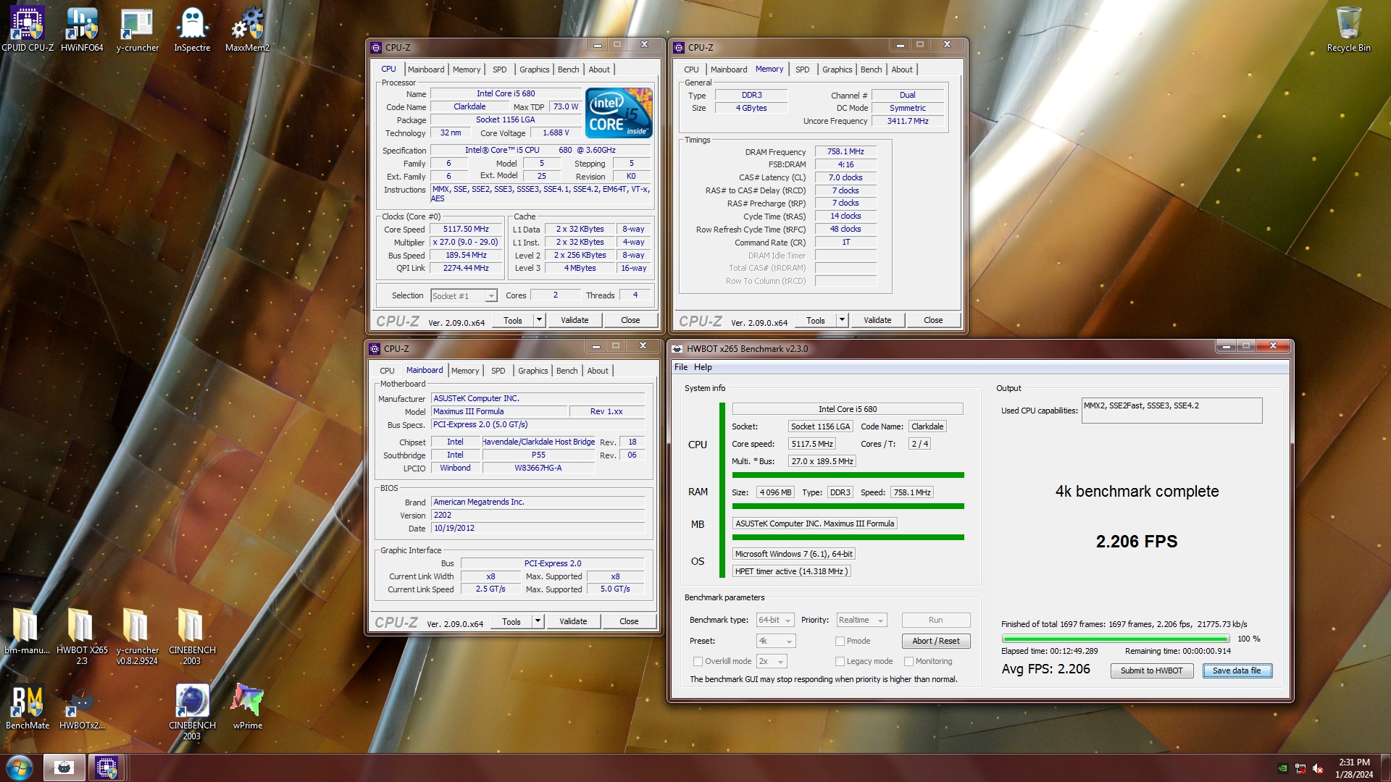The height and width of the screenshot is (782, 1391).
Task: Switch to Bench tab in top-left CPU-Z
Action: pos(569,70)
